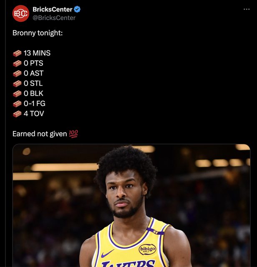Click the BricksCenter display name

coord(53,9)
